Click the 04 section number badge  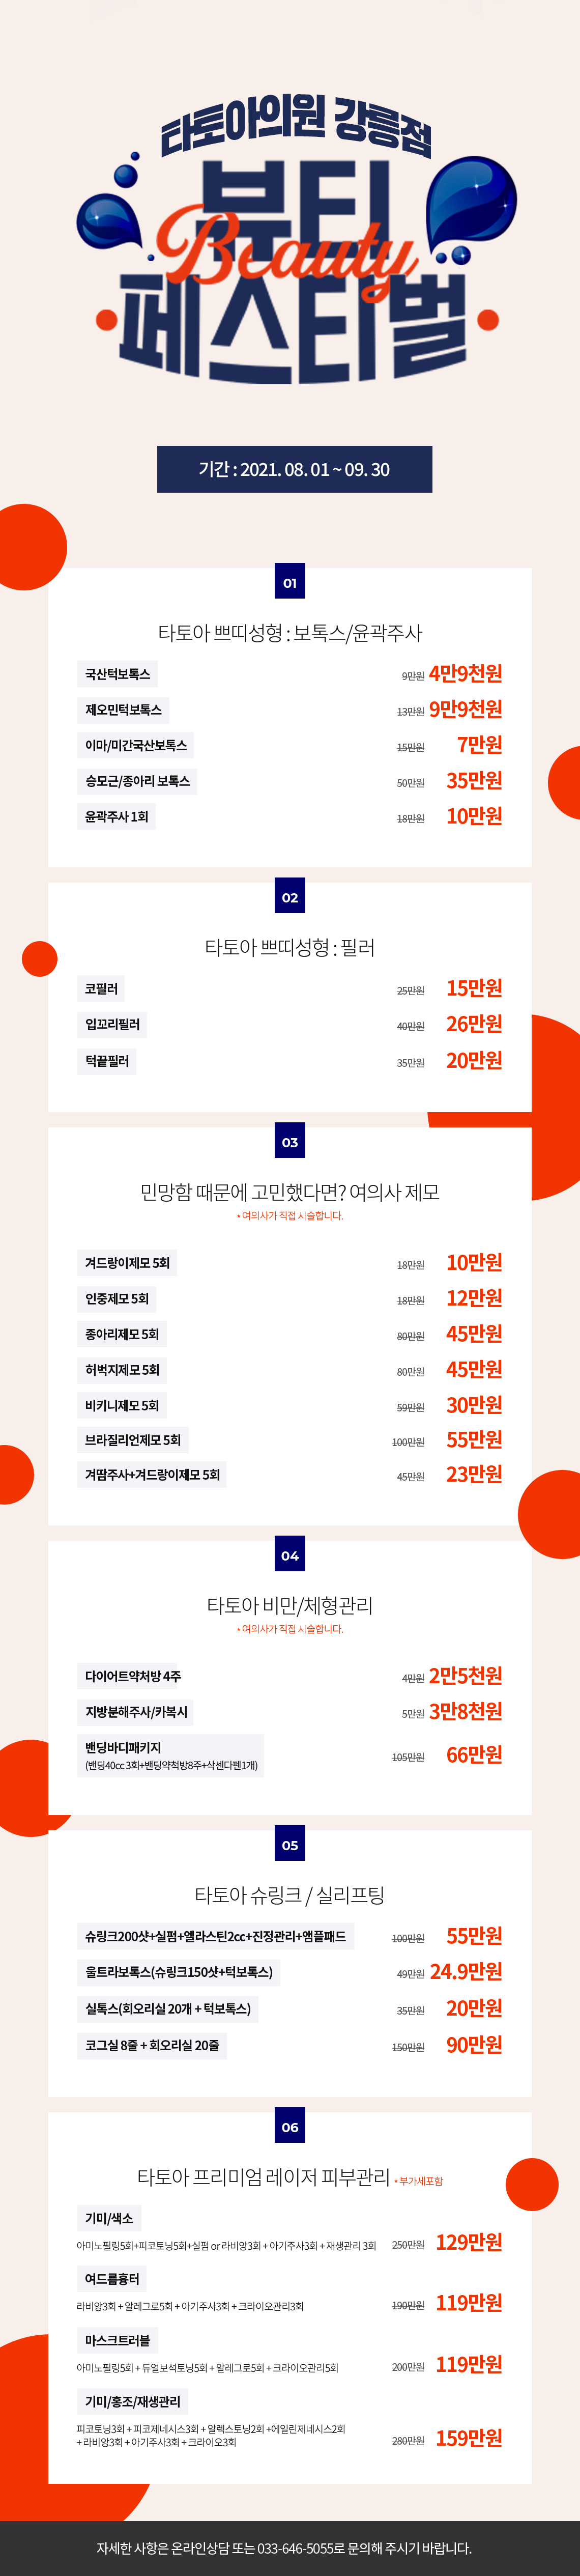290,1554
